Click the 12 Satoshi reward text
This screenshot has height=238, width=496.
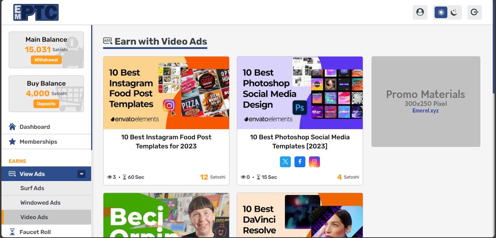tap(213, 177)
